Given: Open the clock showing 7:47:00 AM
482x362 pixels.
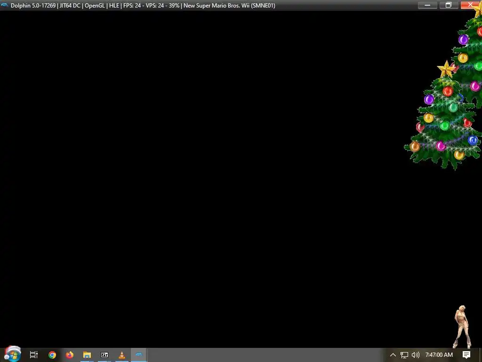Looking at the screenshot, I should (439, 355).
